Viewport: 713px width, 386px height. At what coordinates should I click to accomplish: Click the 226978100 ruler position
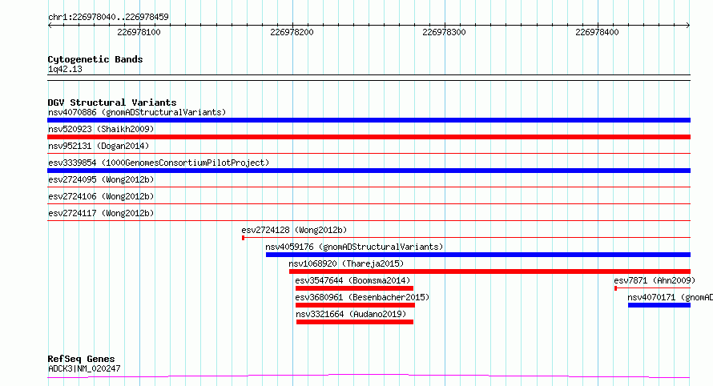(x=139, y=32)
